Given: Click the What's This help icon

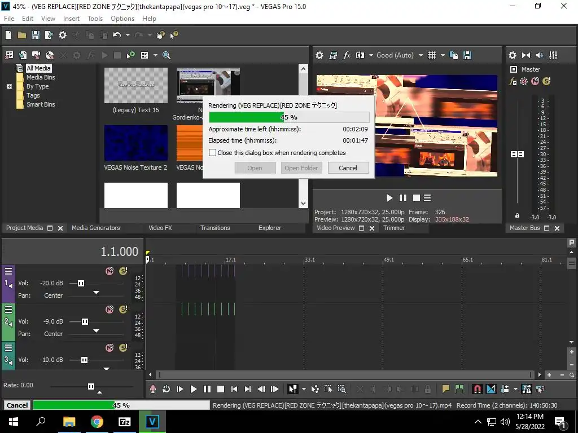Looking at the screenshot, I should point(174,35).
